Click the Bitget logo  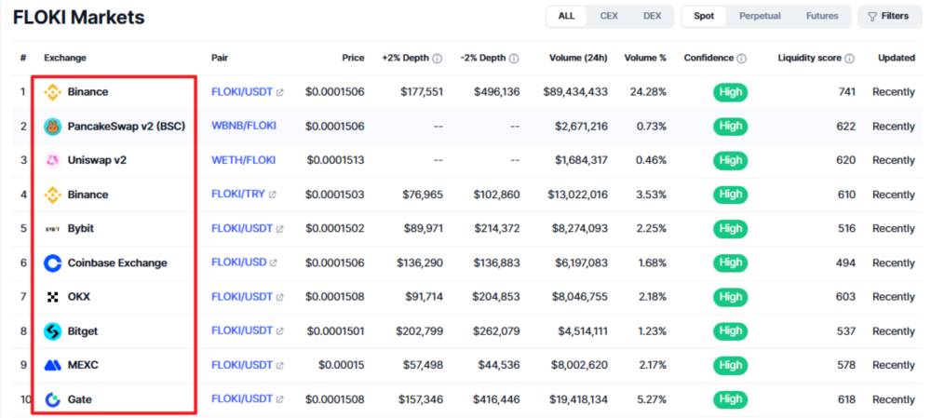click(x=53, y=331)
